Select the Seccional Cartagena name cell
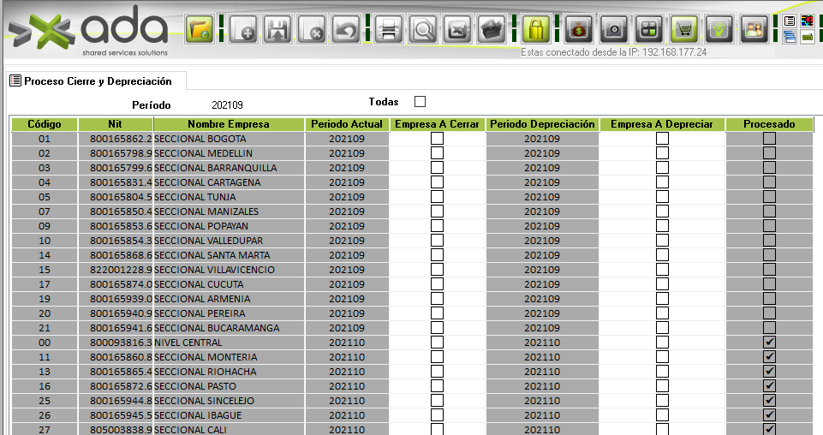This screenshot has height=435, width=823. [x=229, y=182]
